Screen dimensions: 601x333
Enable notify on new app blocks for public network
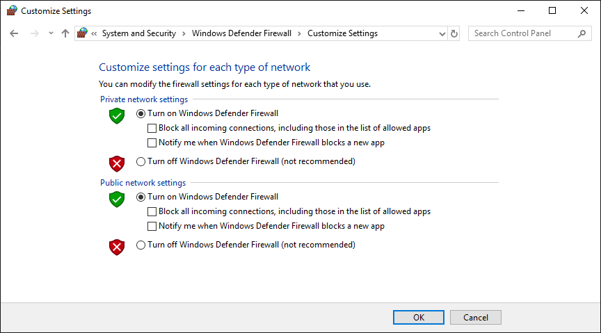(x=152, y=226)
